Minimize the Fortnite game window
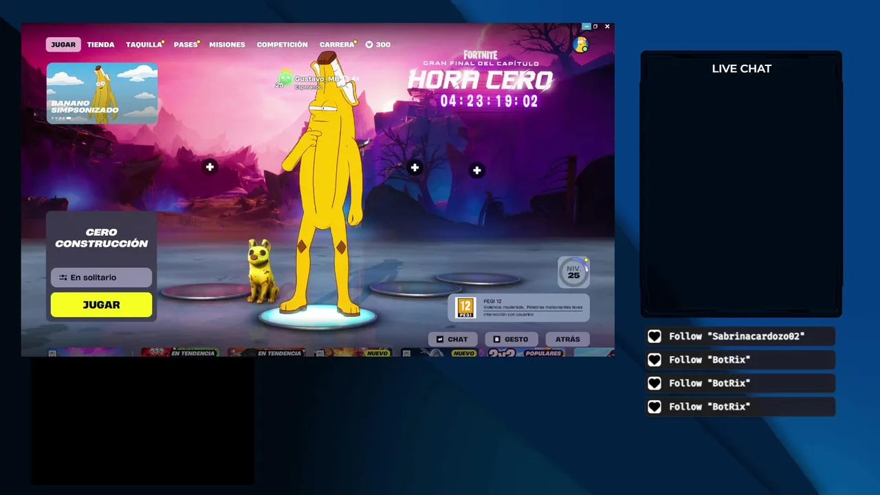Viewport: 880px width, 495px height. [x=586, y=26]
